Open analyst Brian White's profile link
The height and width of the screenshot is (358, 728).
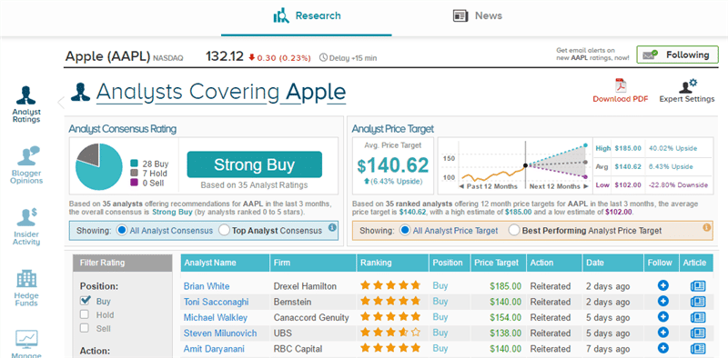[x=207, y=286]
